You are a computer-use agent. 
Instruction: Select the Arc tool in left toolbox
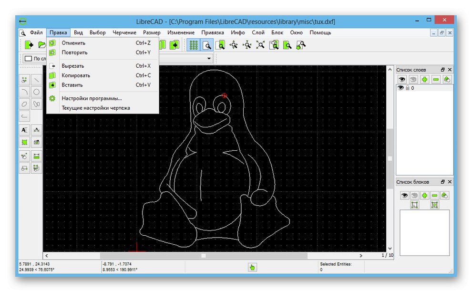tap(24, 92)
